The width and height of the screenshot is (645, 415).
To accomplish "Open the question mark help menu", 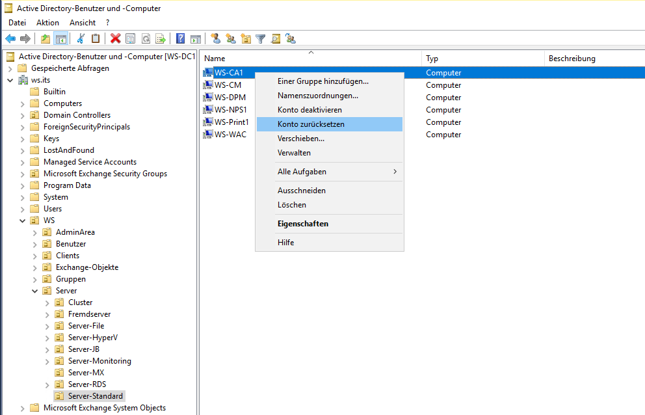I will pos(108,23).
